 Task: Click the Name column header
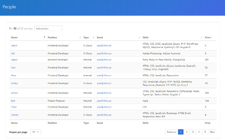click(14, 37)
